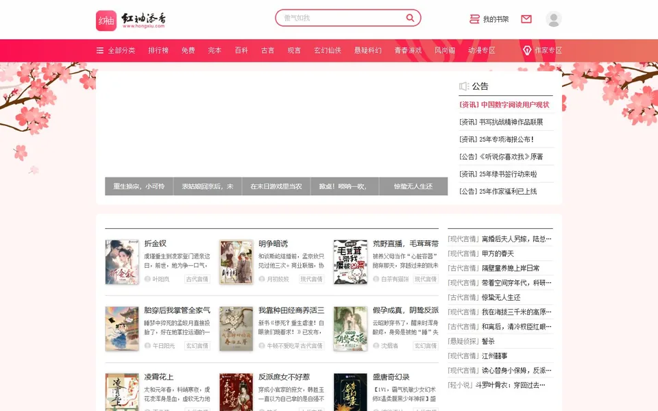Viewport: 658px width, 411px height.
Task: Open list item 我在海拔三千米的高原
Action: point(517,312)
